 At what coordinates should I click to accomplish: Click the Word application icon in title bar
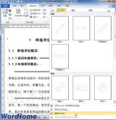tap(2, 2)
